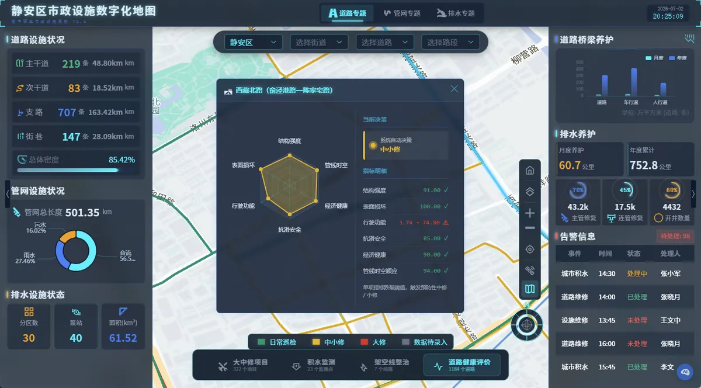The image size is (701, 388).
Task: Select the satellite measure icon
Action: [x=530, y=271]
